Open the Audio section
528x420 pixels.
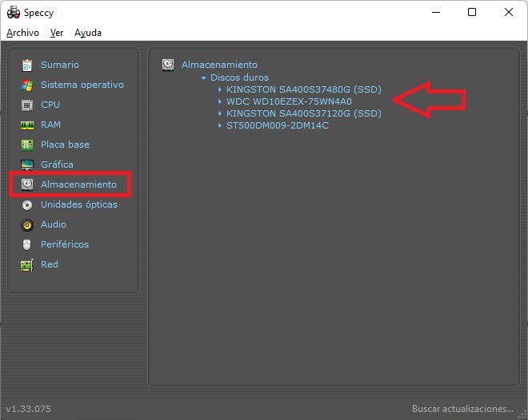[x=54, y=224]
